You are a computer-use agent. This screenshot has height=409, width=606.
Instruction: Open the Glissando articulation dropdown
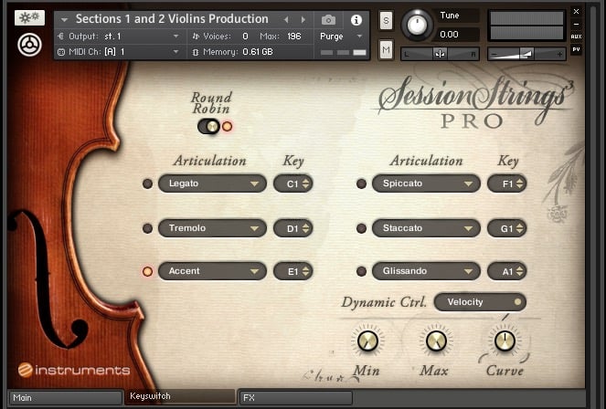426,271
